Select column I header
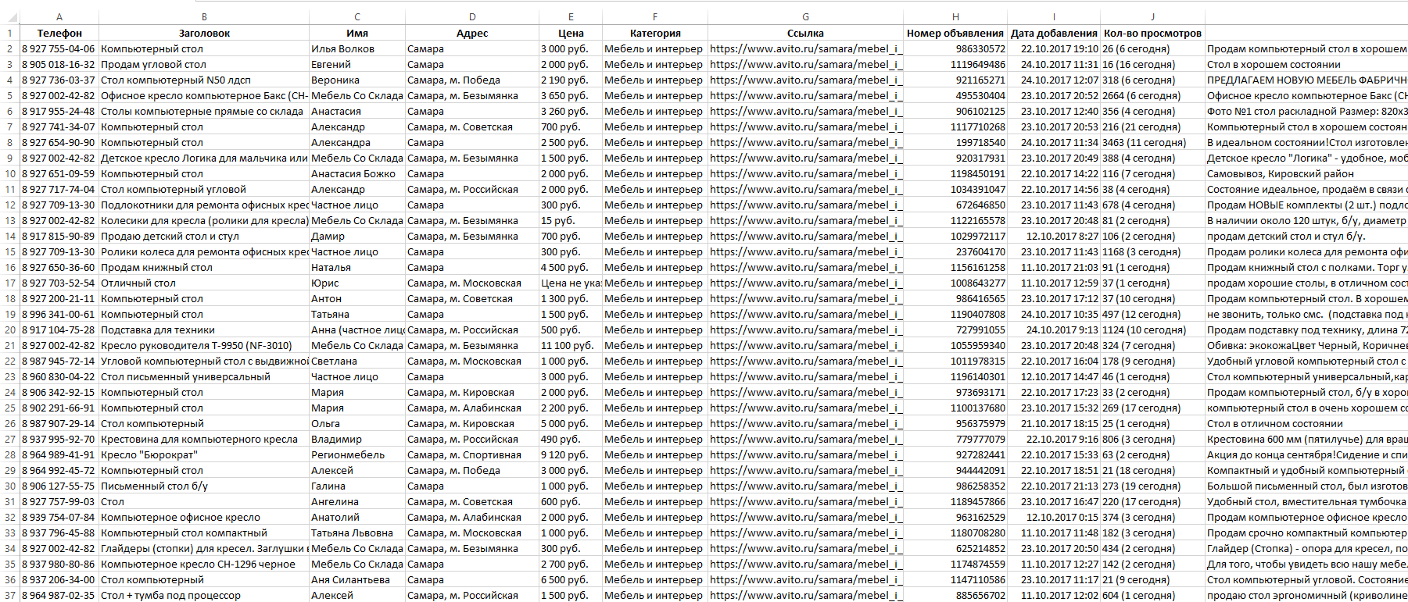This screenshot has width=1408, height=602. 1054,16
